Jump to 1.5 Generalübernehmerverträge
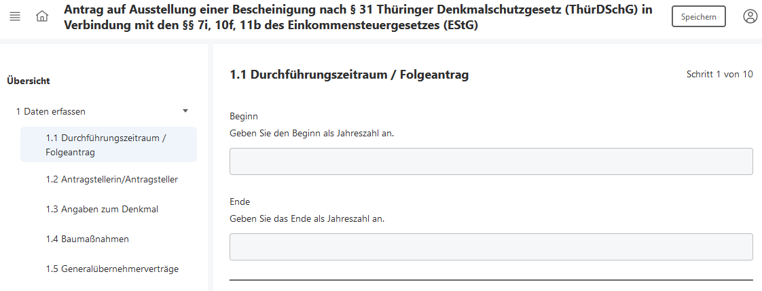This screenshot has width=762, height=291. 112,269
